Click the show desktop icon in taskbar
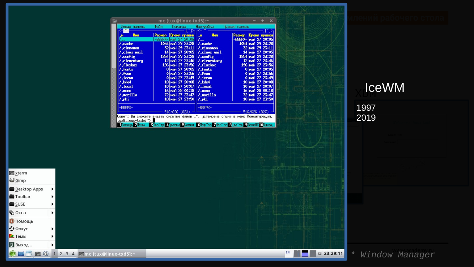474x267 pixels. [21, 254]
